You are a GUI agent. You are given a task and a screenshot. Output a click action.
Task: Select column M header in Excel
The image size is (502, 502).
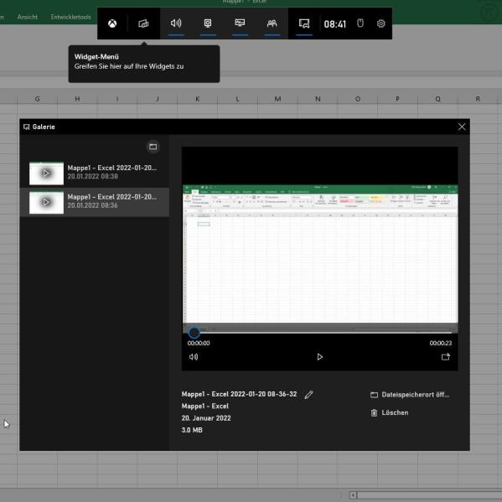tap(277, 99)
